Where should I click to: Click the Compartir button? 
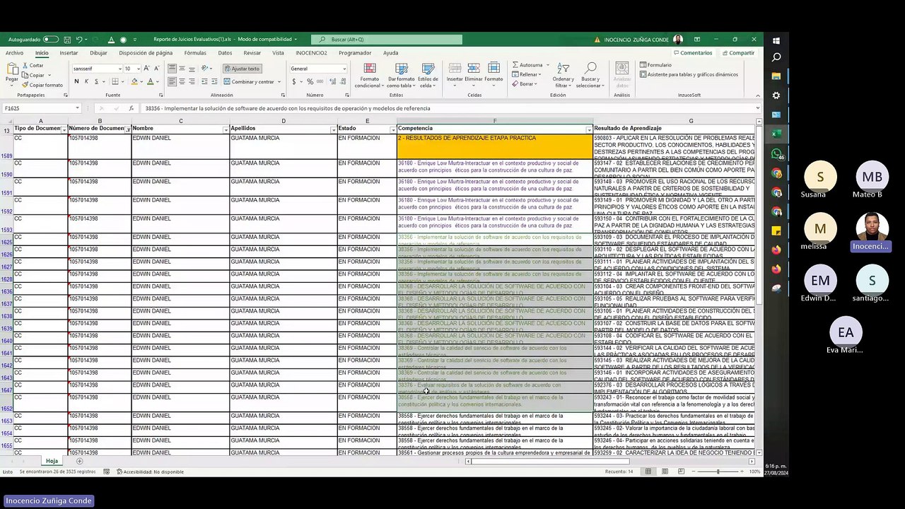[738, 53]
